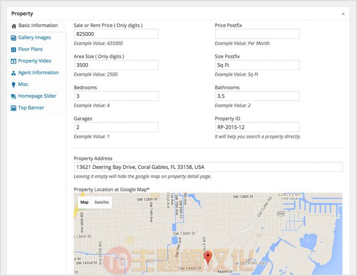
Task: Open the Misc tab
Action: pos(23,84)
